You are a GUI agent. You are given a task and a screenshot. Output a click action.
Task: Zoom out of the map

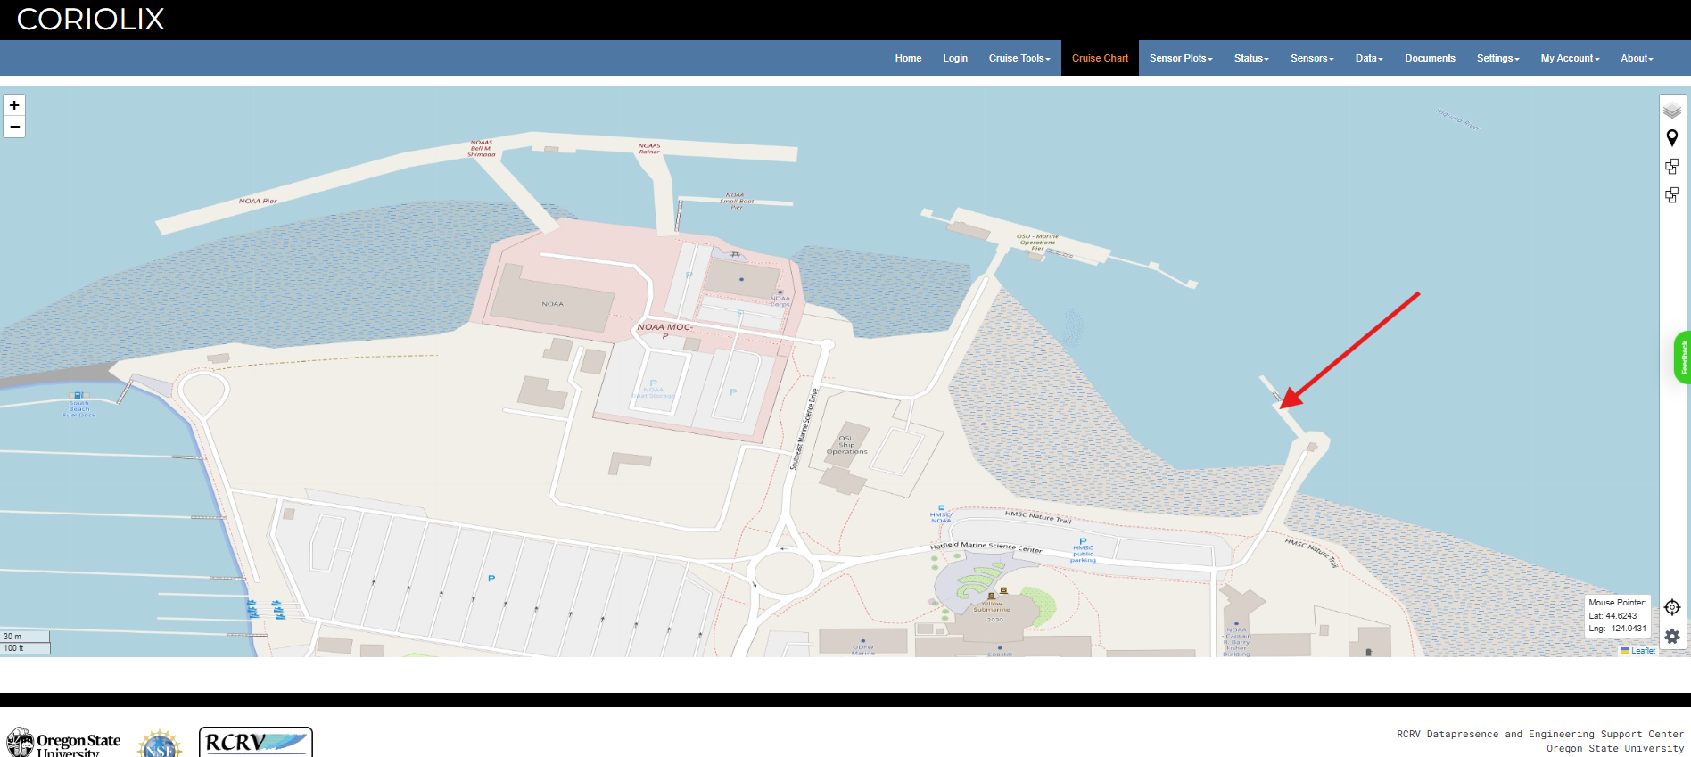coord(14,127)
